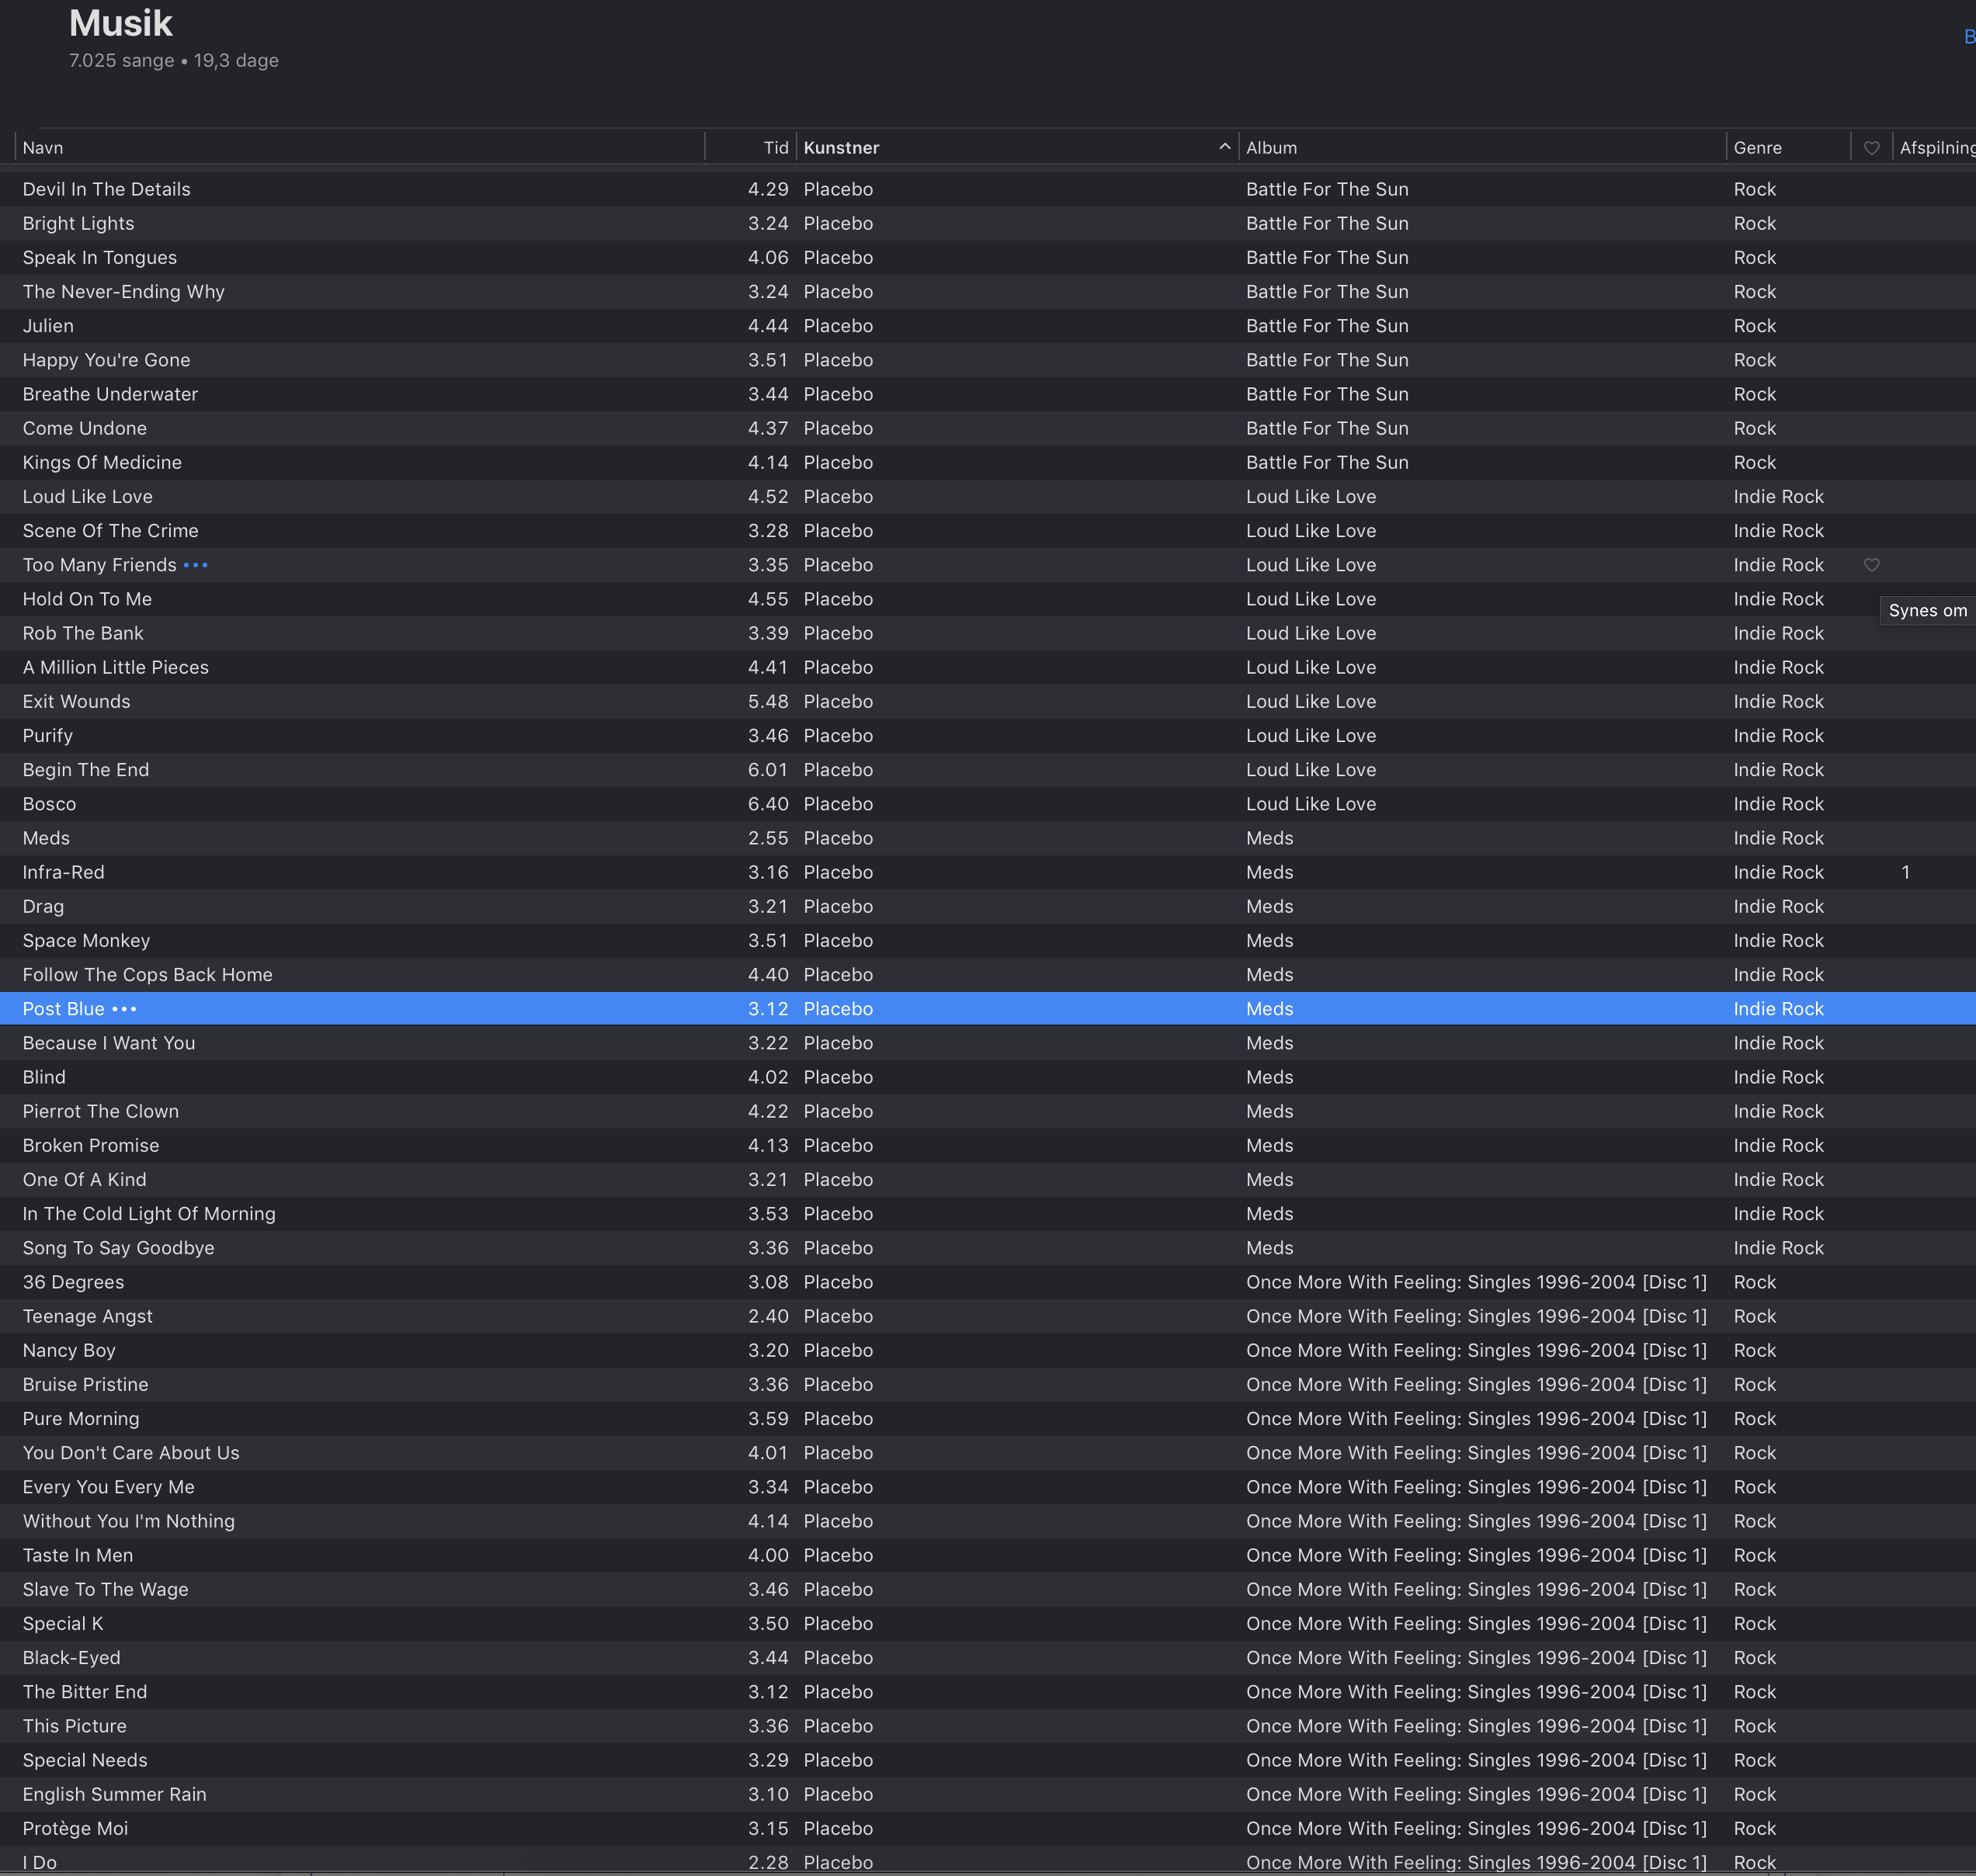Select the song Every You Every Me
The width and height of the screenshot is (1976, 1876).
[108, 1487]
